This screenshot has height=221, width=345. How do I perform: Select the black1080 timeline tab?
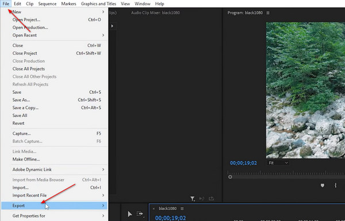coord(167,208)
